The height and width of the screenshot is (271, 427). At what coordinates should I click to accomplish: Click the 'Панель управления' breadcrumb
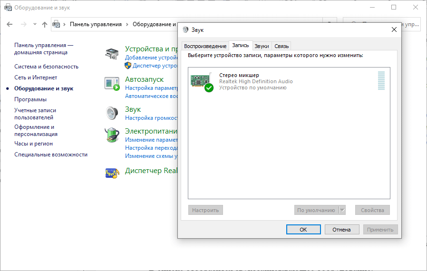click(96, 24)
